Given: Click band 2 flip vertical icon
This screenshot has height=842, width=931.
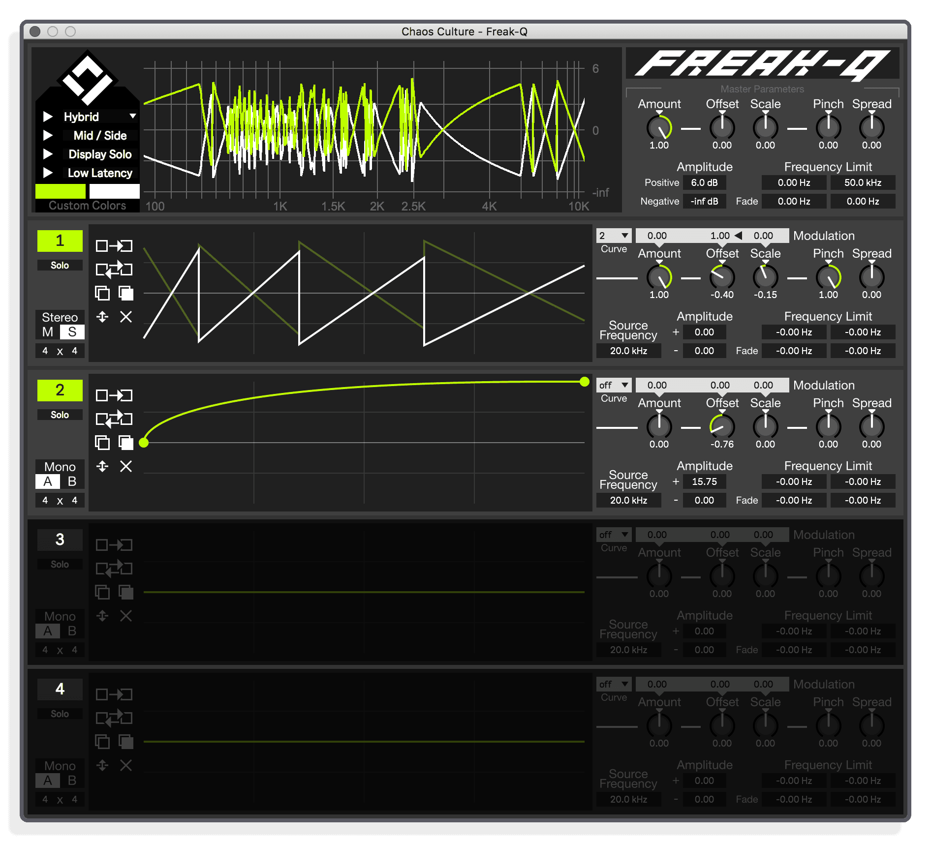Looking at the screenshot, I should point(102,466).
